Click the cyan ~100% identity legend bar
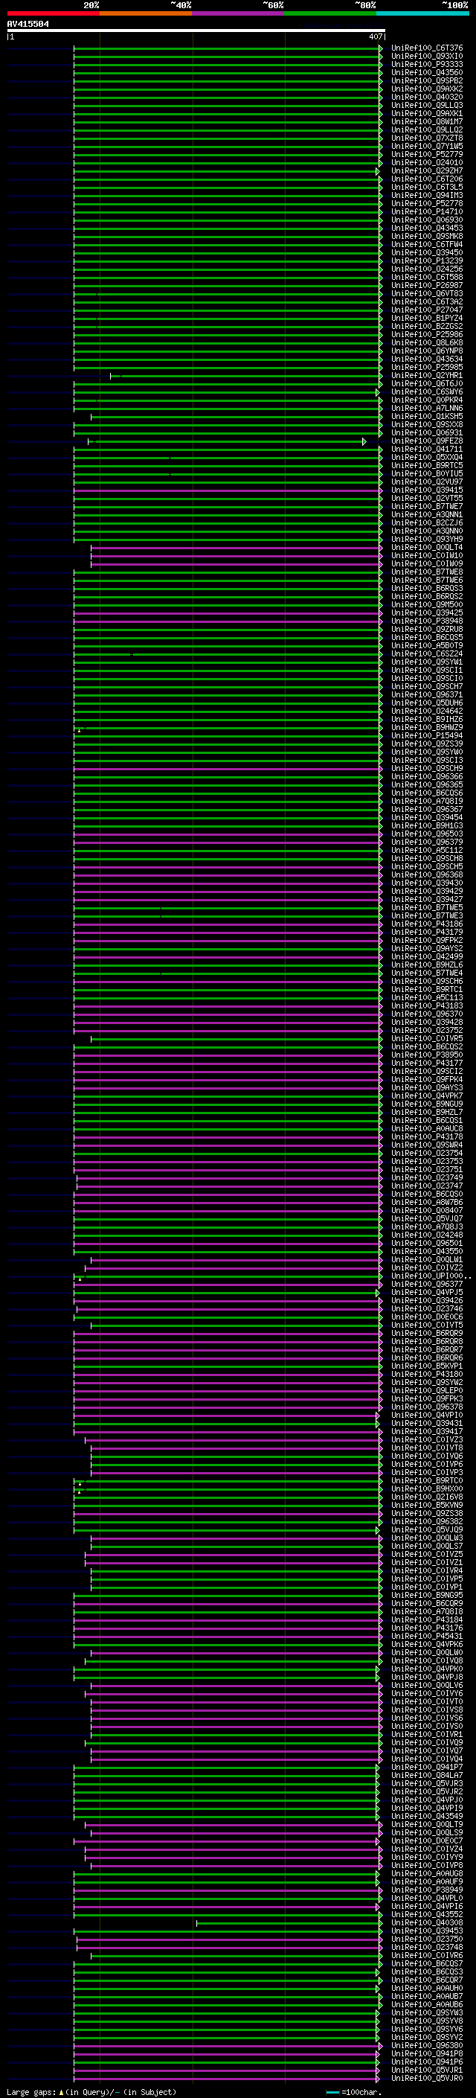This screenshot has height=2098, width=476. [x=422, y=13]
